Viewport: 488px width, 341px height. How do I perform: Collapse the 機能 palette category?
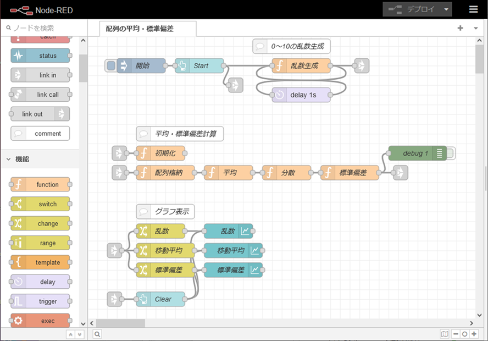9,159
